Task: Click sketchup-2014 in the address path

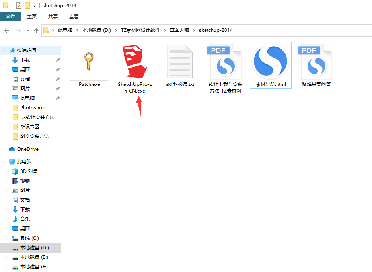Action: (216, 30)
